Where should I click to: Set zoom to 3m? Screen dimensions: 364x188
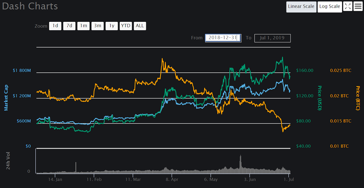98,26
